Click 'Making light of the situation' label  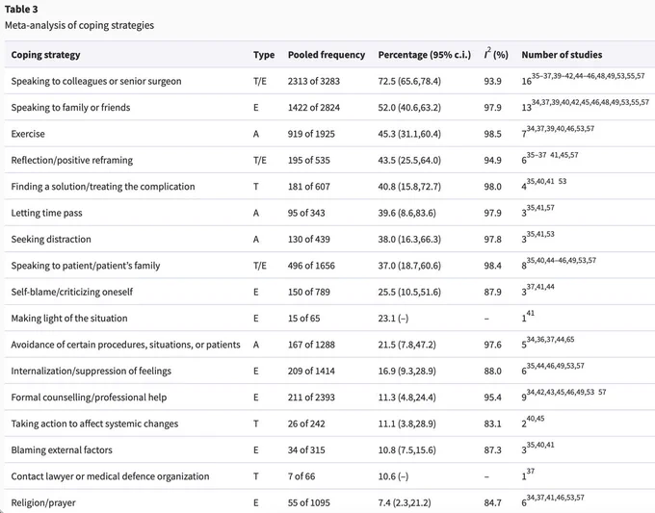click(69, 318)
